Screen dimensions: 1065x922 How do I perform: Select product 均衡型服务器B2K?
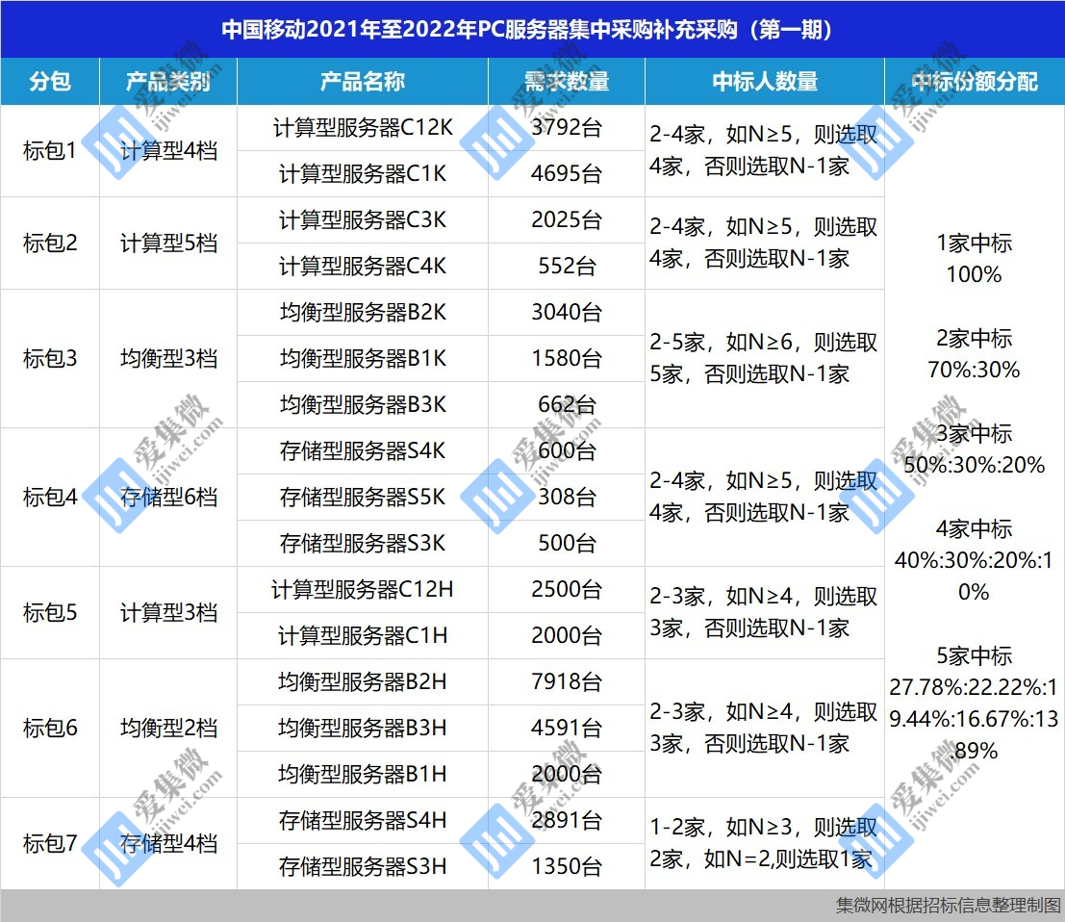point(363,312)
